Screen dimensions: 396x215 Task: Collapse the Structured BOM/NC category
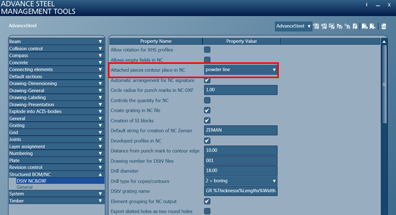57,175
